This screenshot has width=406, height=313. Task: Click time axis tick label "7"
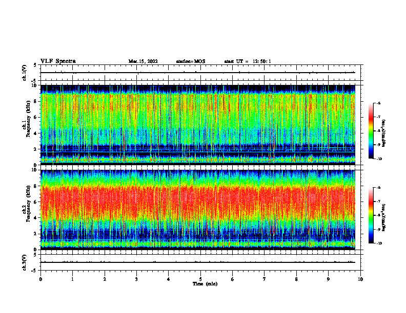click(265, 279)
